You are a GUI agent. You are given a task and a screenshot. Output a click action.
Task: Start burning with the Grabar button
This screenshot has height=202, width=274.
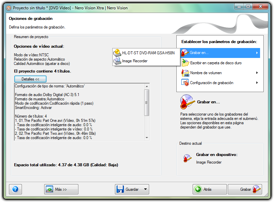245,189
